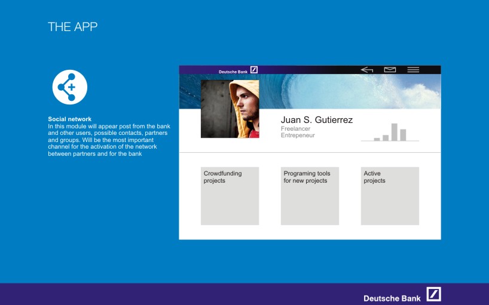Open the mail envelope icon
The width and height of the screenshot is (489, 305).
tap(390, 70)
